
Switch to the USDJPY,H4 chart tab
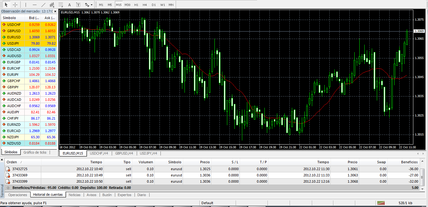tap(149, 153)
